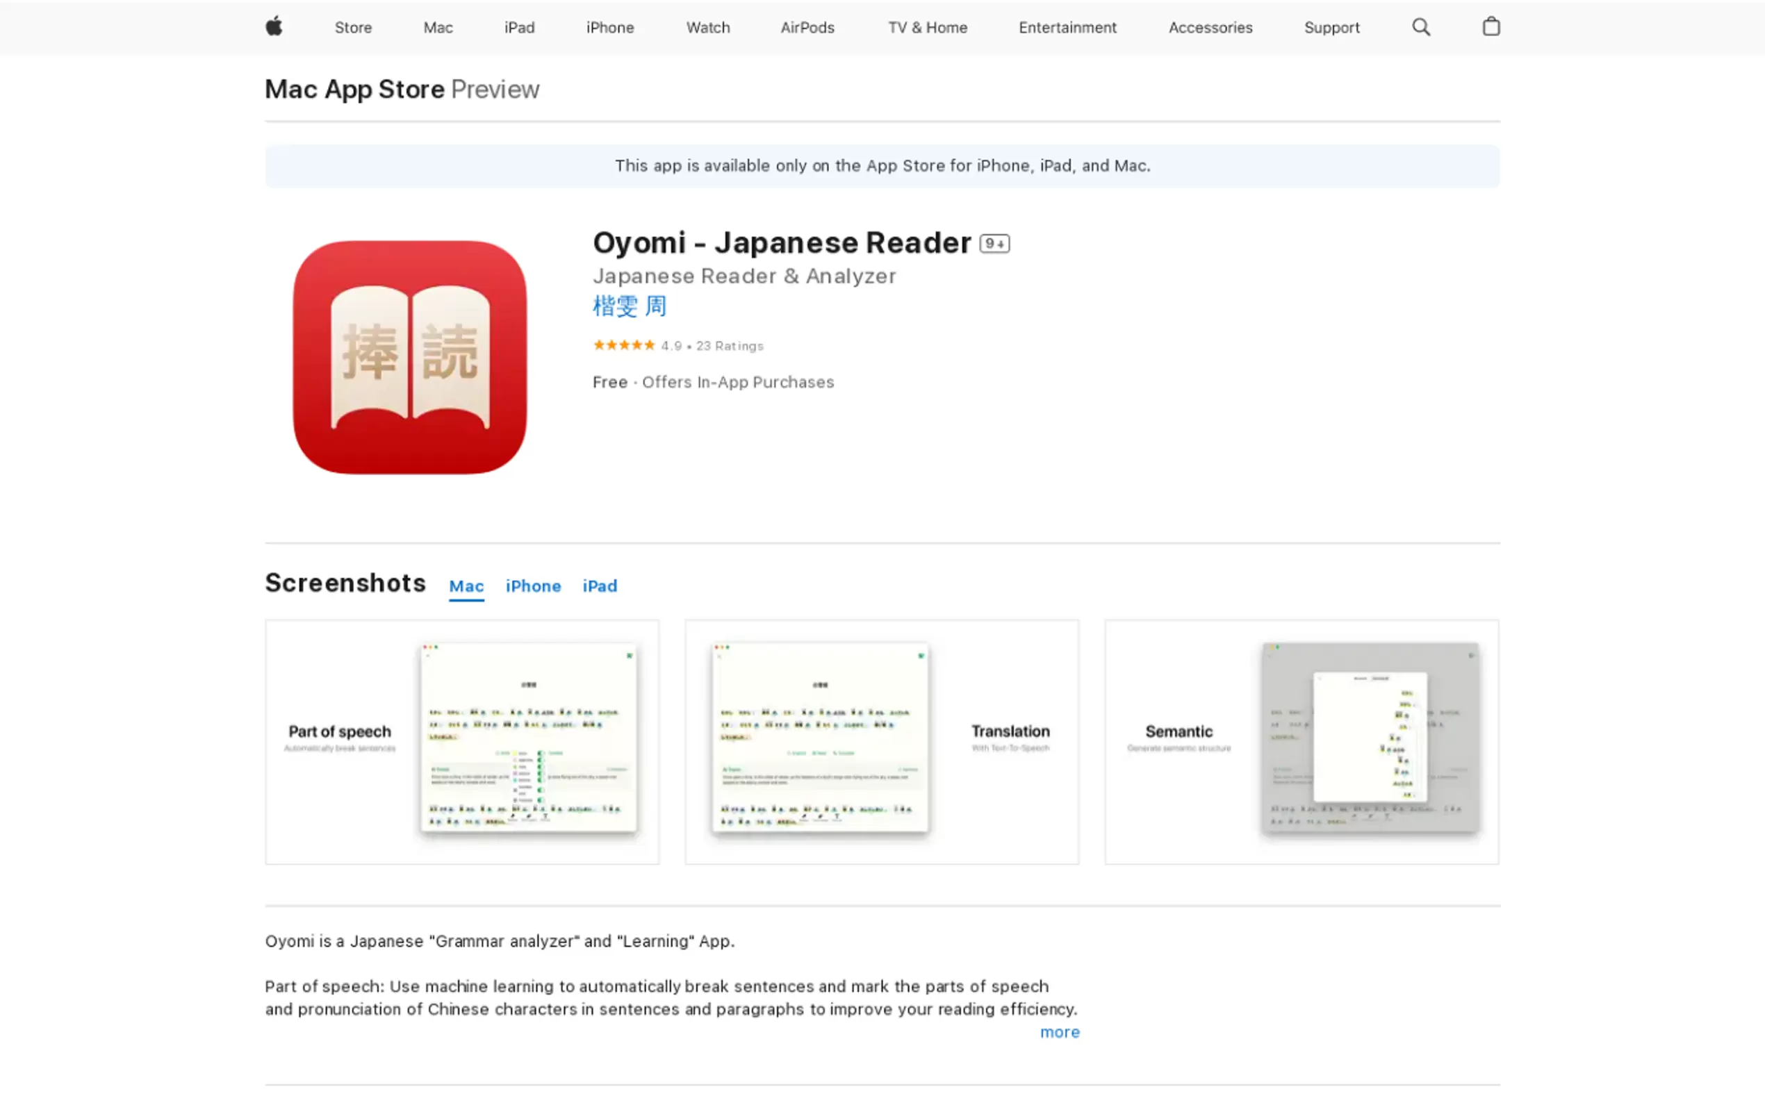Open the Semantic screenshot thumbnail
The image size is (1765, 1103).
1301,741
